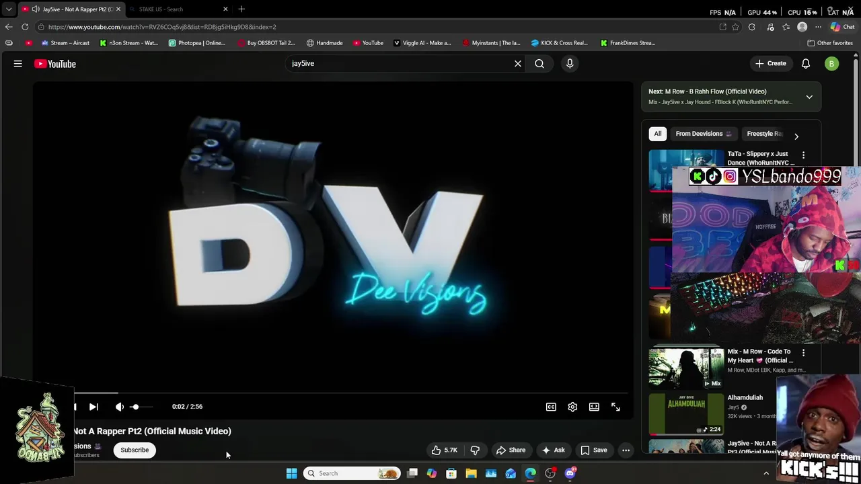Mute the video with the speaker icon
Image resolution: width=861 pixels, height=484 pixels.
coord(120,407)
